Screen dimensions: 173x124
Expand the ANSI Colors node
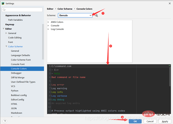(x=48, y=22)
